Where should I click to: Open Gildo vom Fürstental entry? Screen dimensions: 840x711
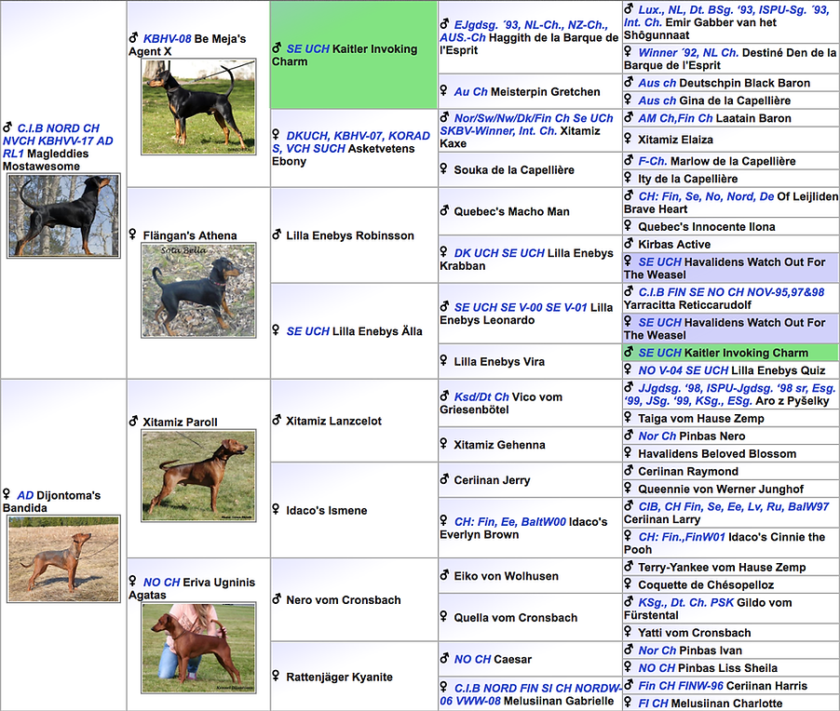(x=708, y=610)
